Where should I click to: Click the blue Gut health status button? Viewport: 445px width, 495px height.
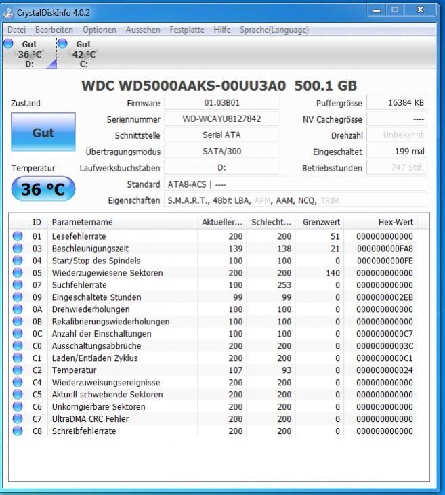[x=43, y=132]
